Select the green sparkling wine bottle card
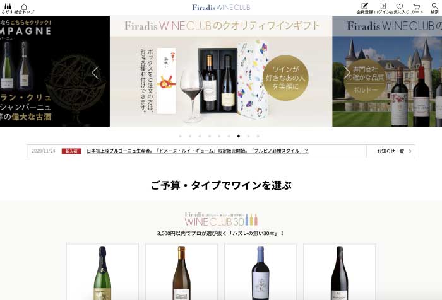442x300 pixels. (x=102, y=272)
